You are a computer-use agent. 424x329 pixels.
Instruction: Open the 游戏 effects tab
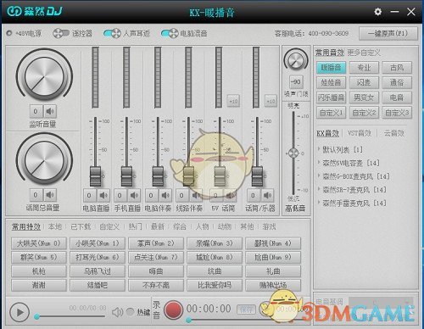pos(269,226)
